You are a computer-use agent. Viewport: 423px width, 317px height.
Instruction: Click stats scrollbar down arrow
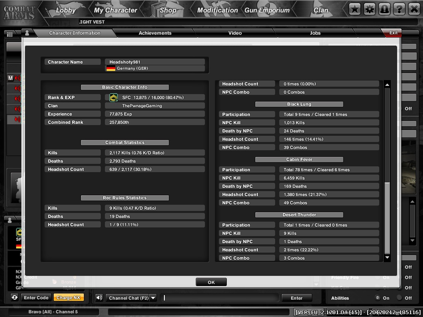(x=387, y=258)
